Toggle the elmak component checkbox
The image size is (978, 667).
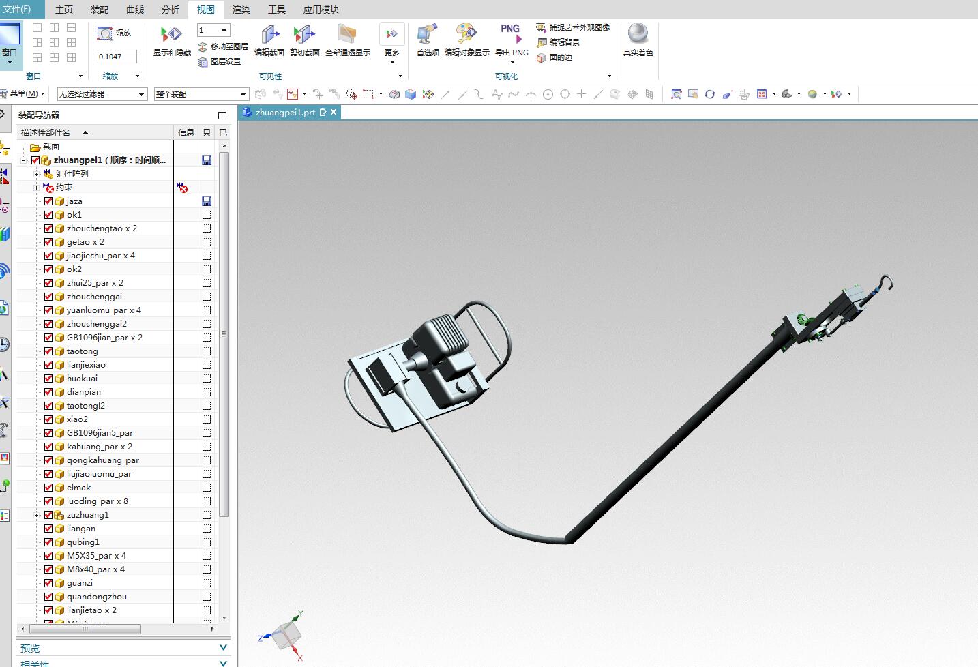coord(48,488)
